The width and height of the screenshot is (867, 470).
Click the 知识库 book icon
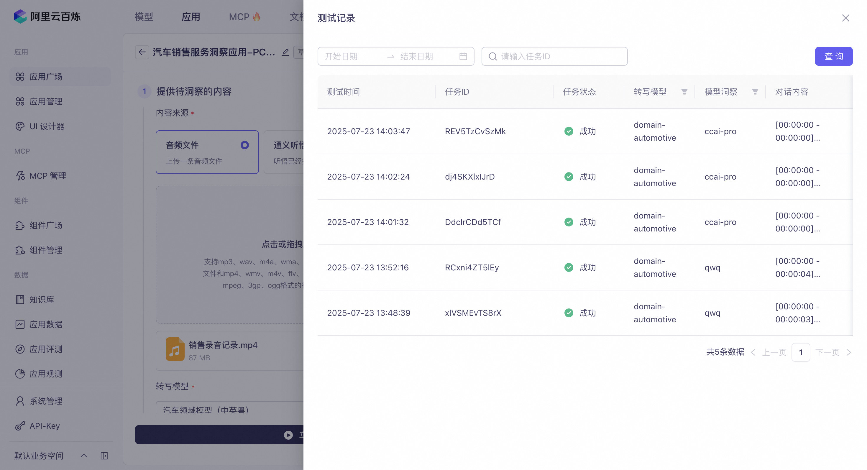[x=20, y=300]
